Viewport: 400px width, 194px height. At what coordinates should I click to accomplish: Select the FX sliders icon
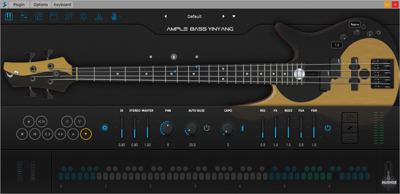[69, 16]
